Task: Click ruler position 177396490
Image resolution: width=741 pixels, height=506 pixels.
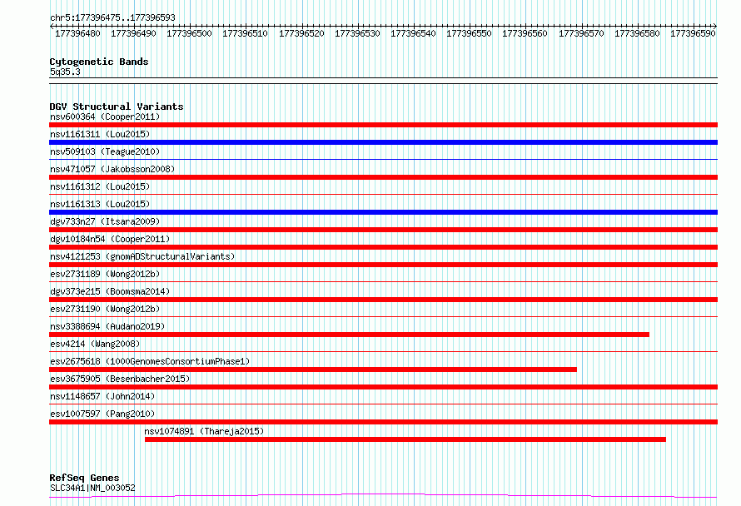Action: click(133, 33)
